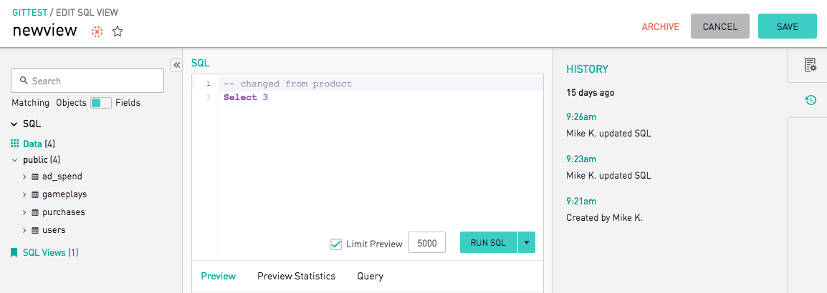
Task: Click the ad_spend table icon
Action: [35, 177]
